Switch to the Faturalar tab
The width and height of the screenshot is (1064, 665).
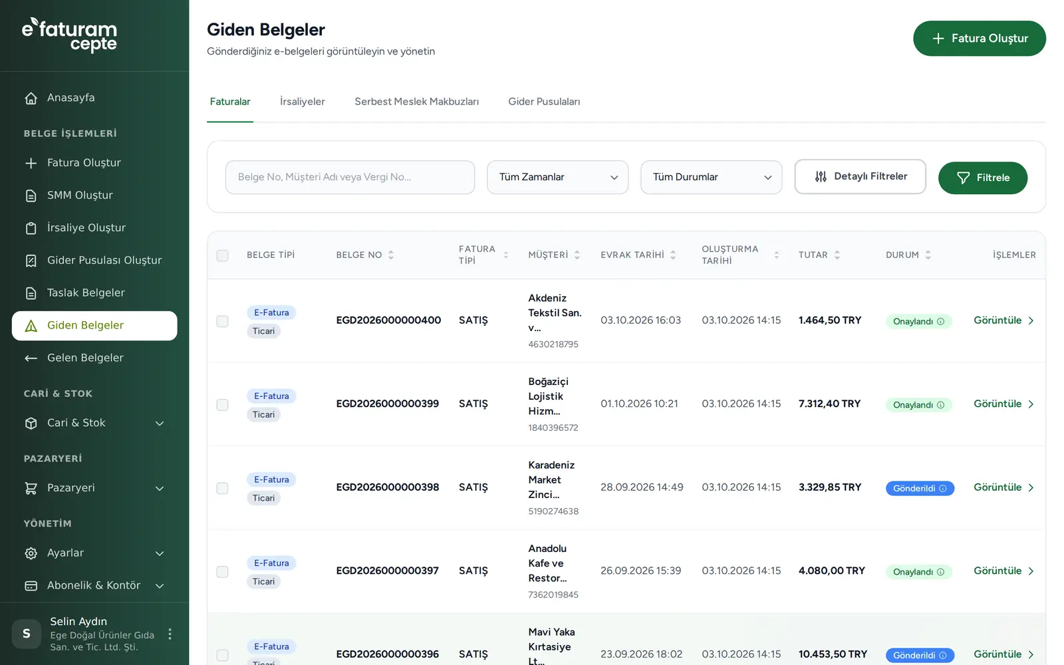coord(230,102)
